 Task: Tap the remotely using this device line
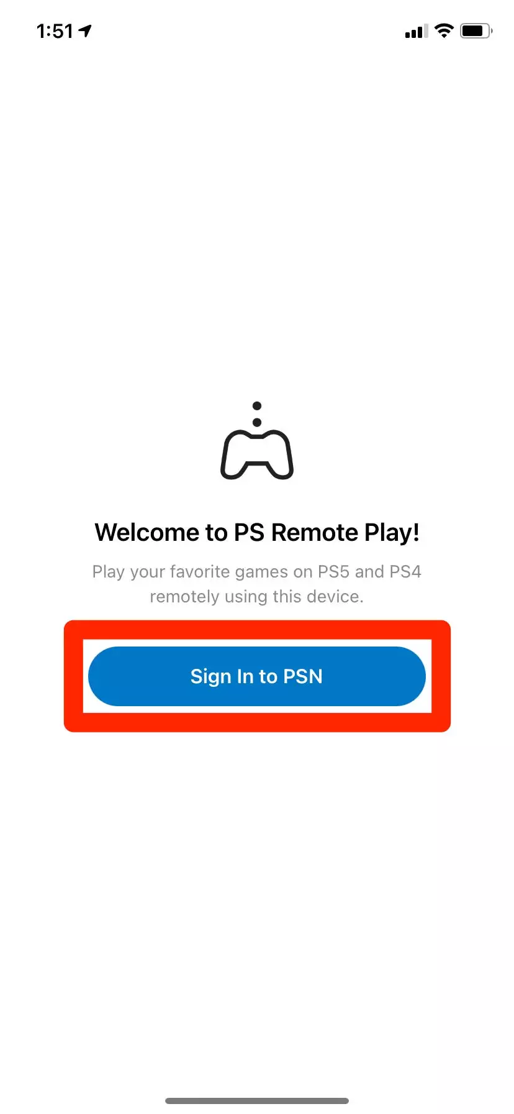(257, 597)
